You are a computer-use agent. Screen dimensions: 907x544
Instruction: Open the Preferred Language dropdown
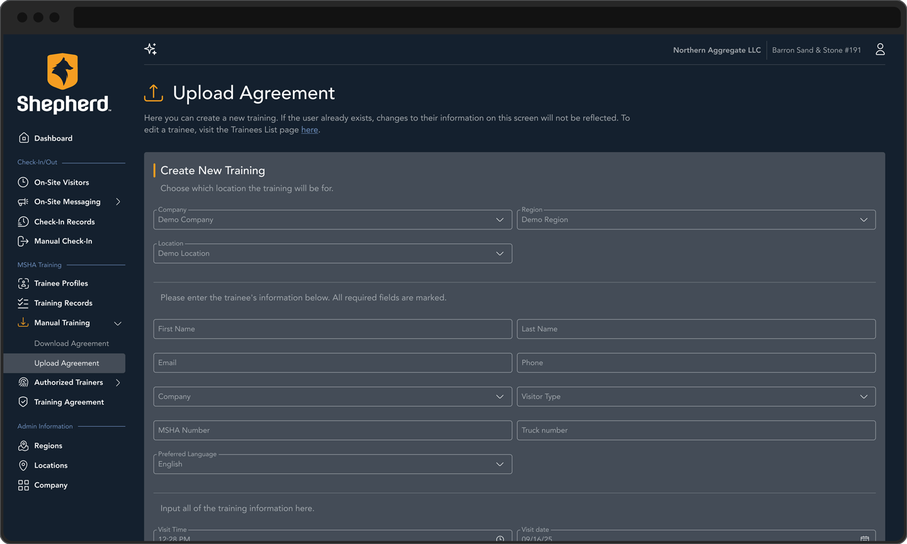[x=332, y=464]
